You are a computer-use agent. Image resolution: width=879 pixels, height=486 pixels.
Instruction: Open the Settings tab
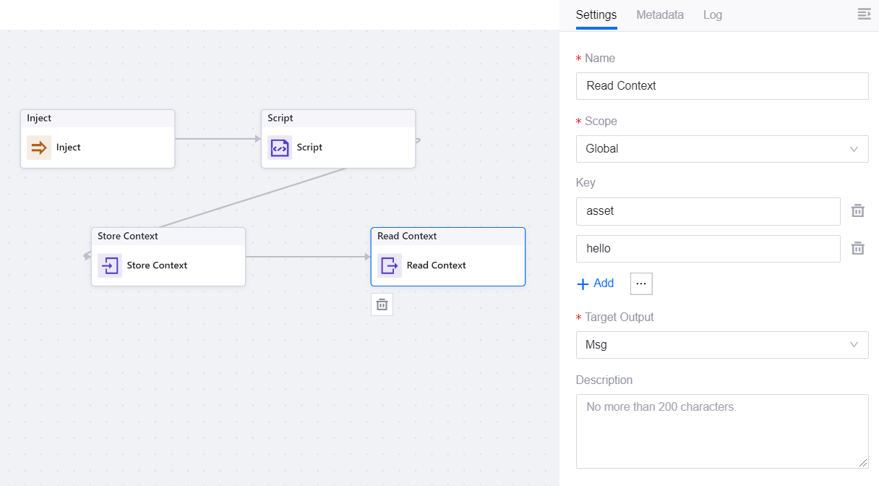[x=596, y=15]
